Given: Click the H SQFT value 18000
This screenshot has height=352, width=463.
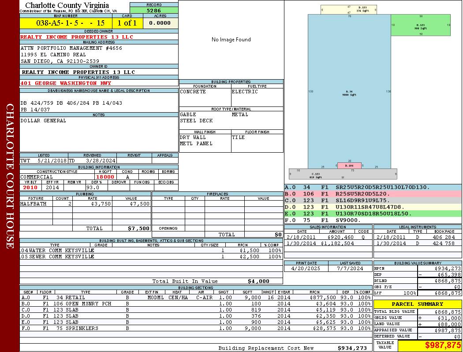Looking at the screenshot, I should 105,177.
